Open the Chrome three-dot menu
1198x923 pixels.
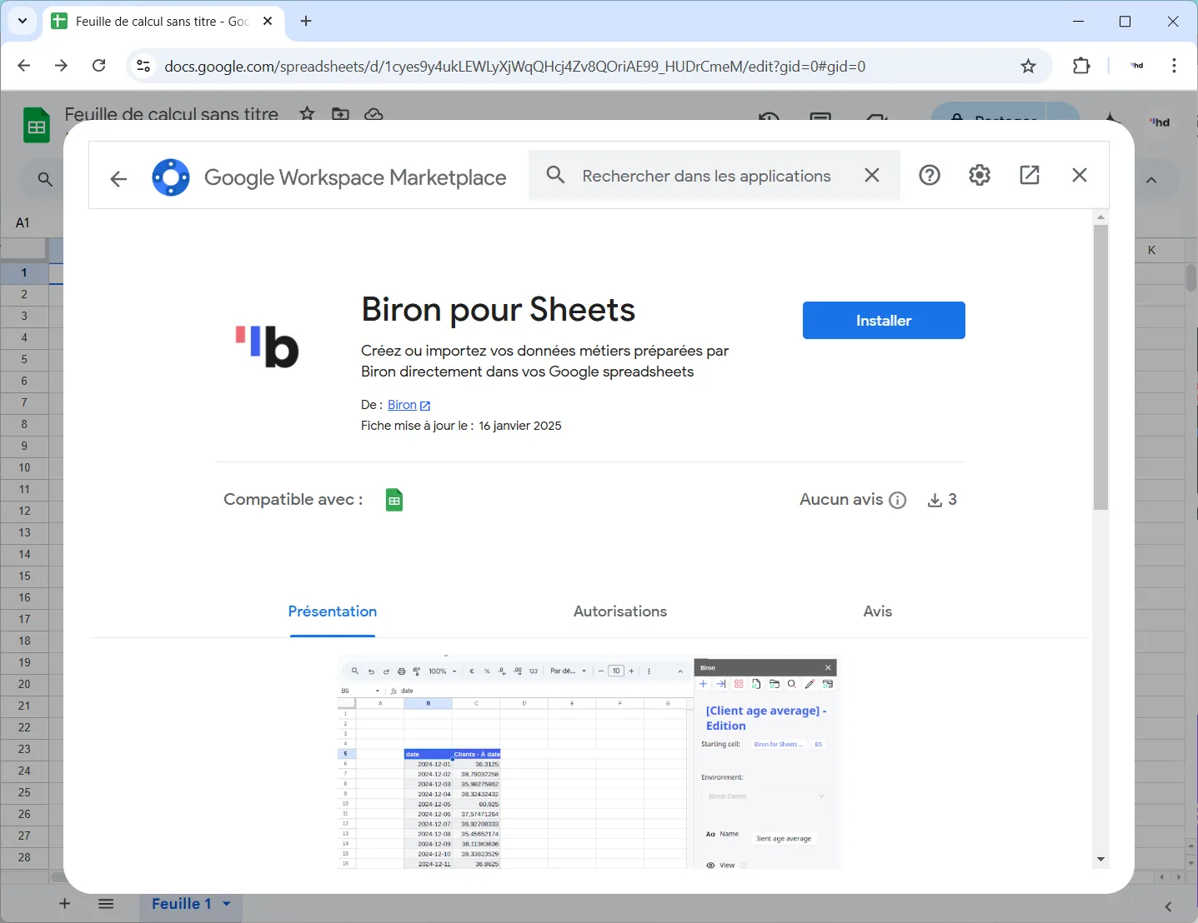(x=1174, y=66)
